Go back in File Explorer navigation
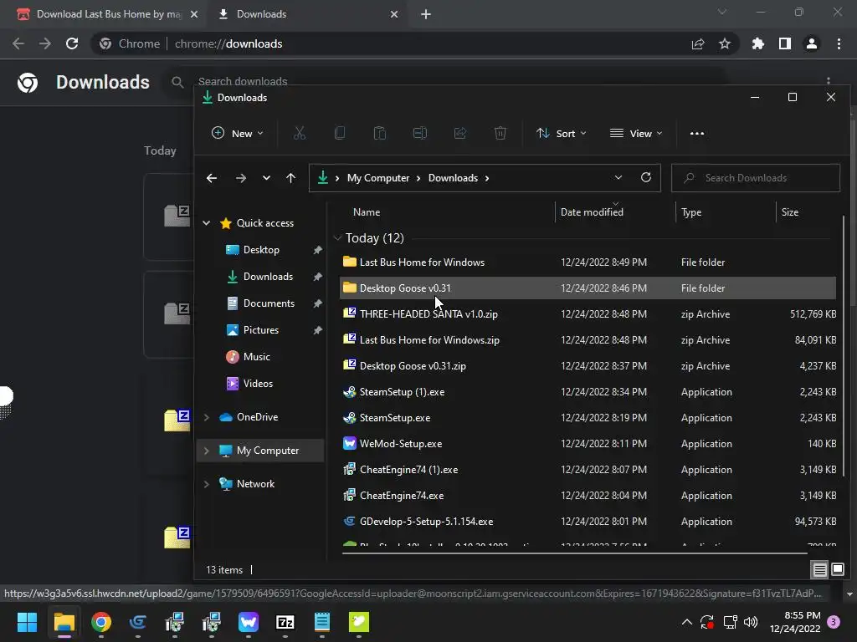Image resolution: width=857 pixels, height=642 pixels. pos(212,178)
